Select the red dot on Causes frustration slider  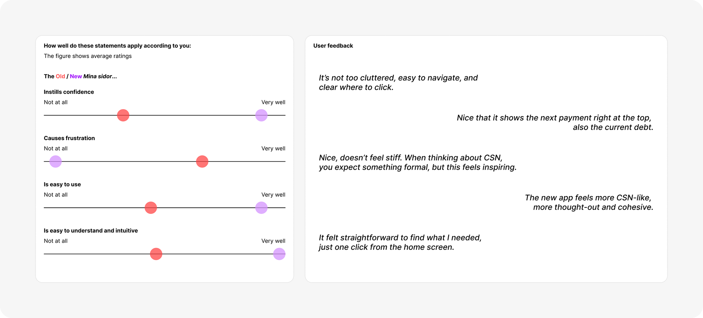tap(202, 161)
